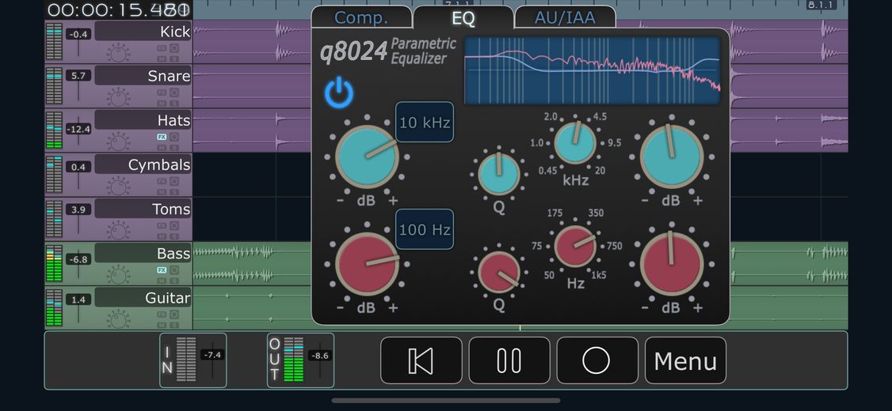
Task: Mute the Snare track
Action: click(x=162, y=104)
